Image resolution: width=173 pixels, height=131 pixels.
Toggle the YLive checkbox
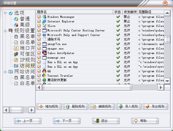point(39,26)
